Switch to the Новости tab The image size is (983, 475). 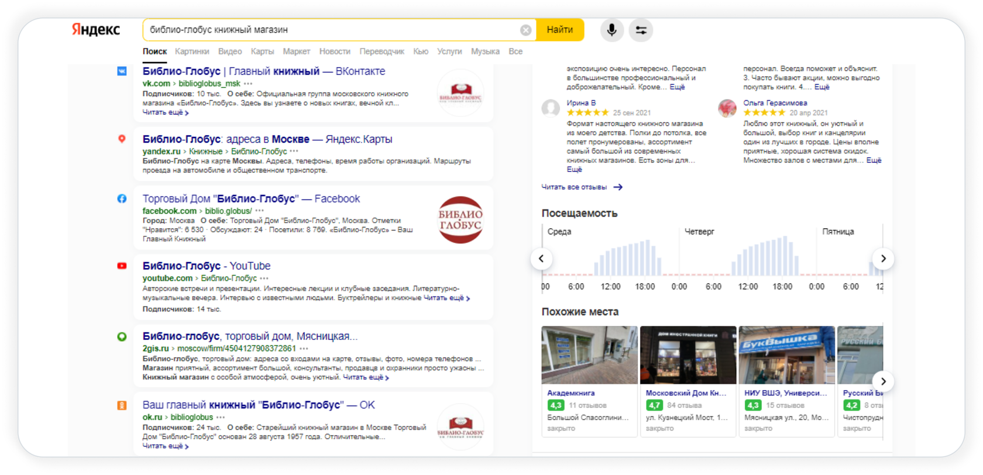pyautogui.click(x=335, y=51)
